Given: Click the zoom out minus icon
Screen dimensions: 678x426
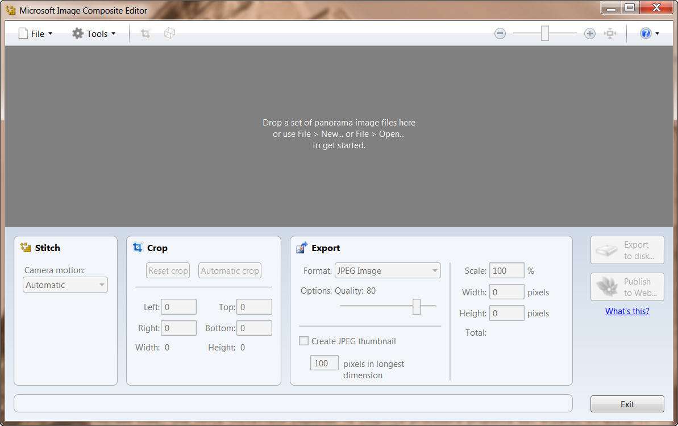Looking at the screenshot, I should point(500,34).
